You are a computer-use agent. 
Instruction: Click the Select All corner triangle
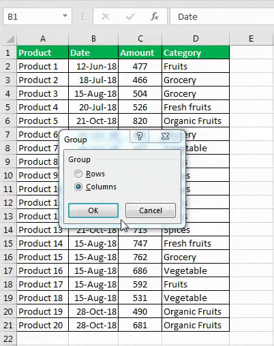(10, 39)
